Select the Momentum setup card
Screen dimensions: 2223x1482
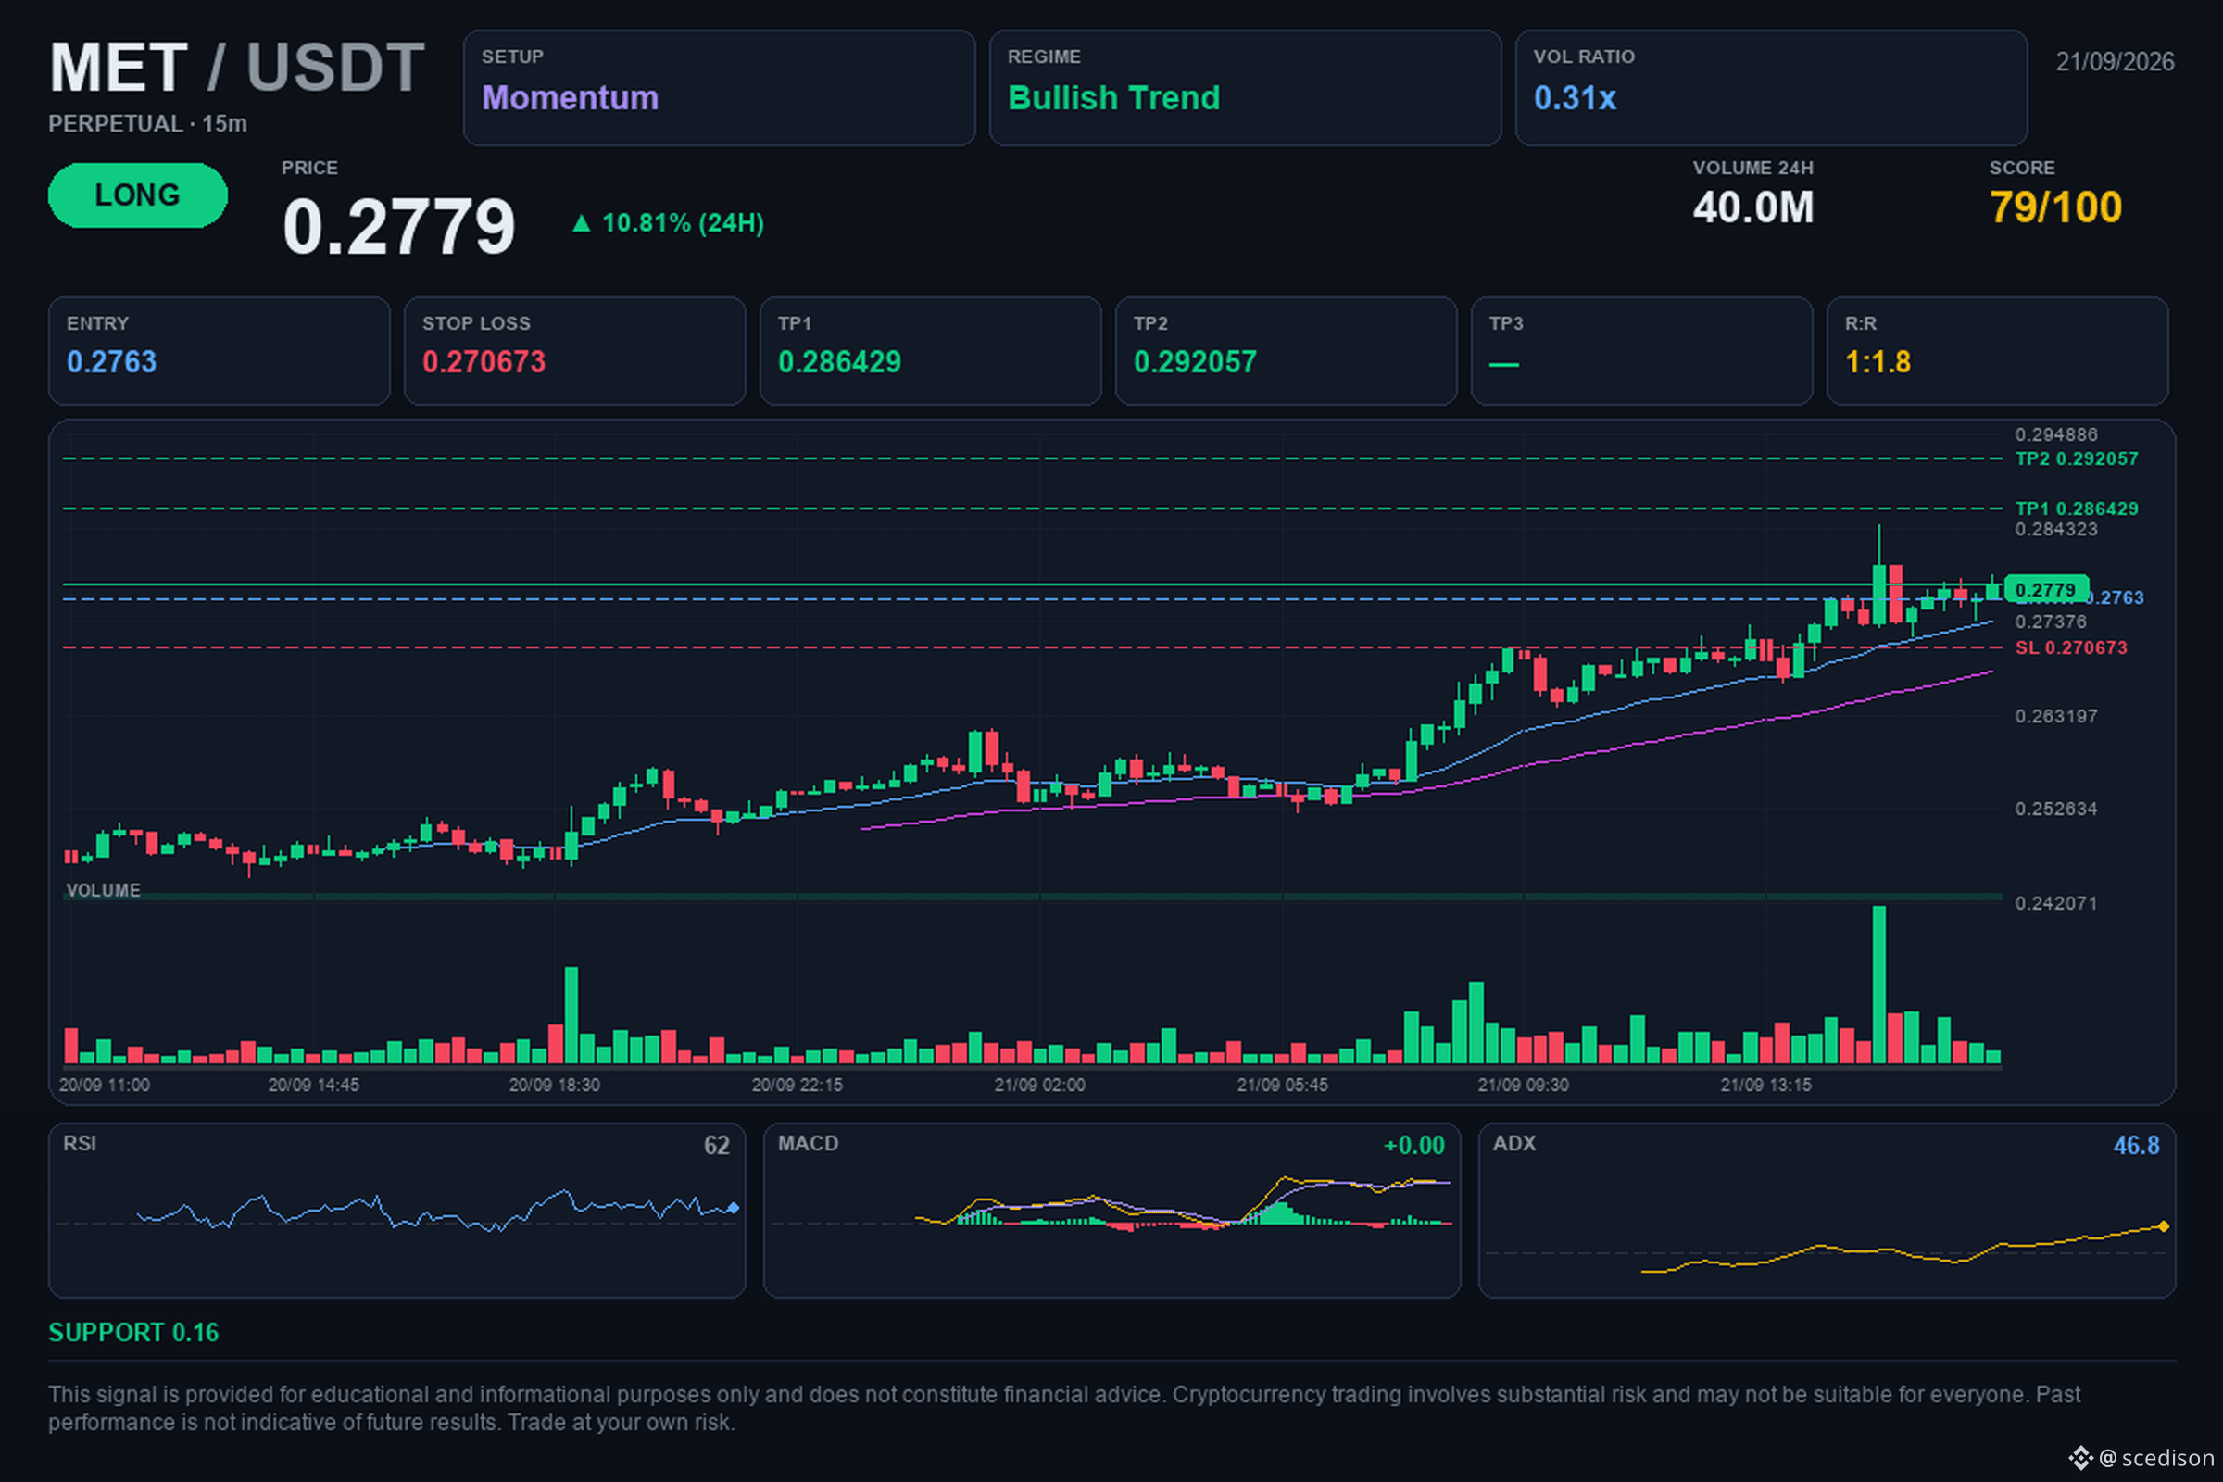tap(720, 88)
